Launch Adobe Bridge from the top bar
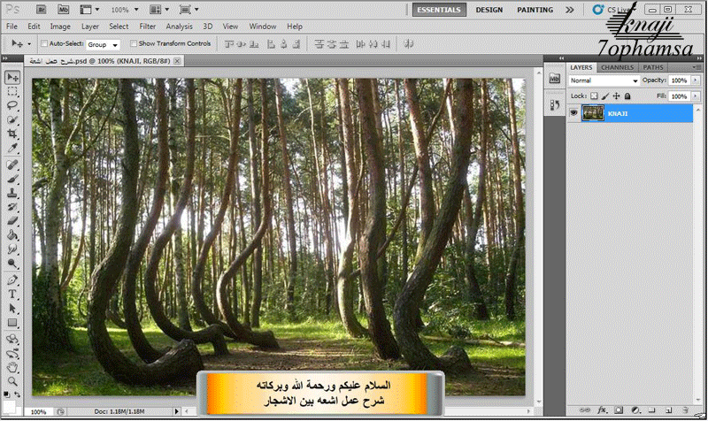This screenshot has width=708, height=421. click(x=39, y=10)
